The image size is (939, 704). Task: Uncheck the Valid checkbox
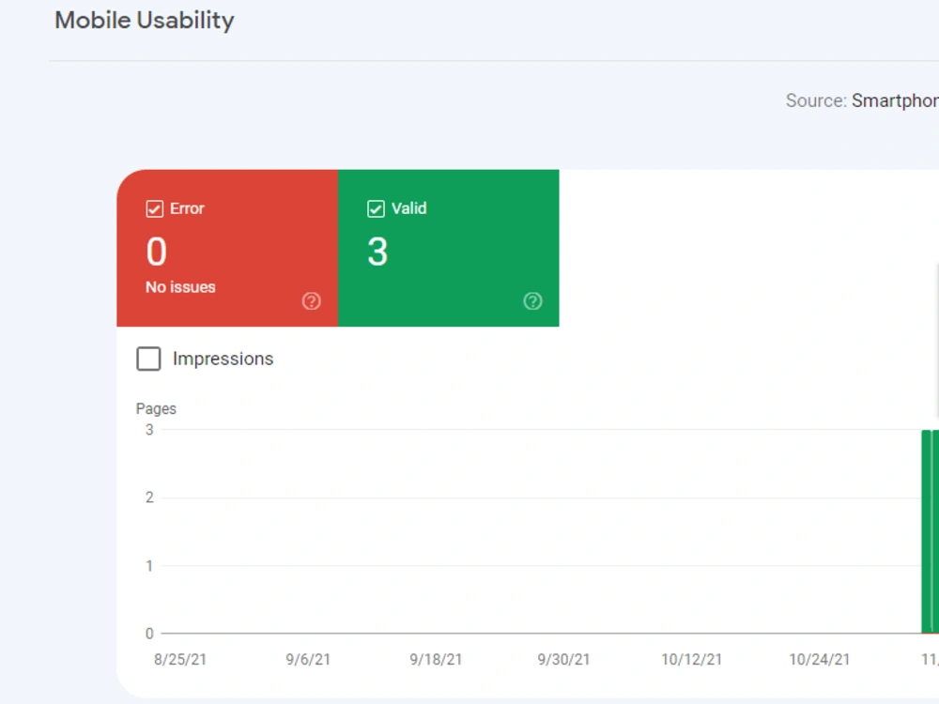(376, 209)
